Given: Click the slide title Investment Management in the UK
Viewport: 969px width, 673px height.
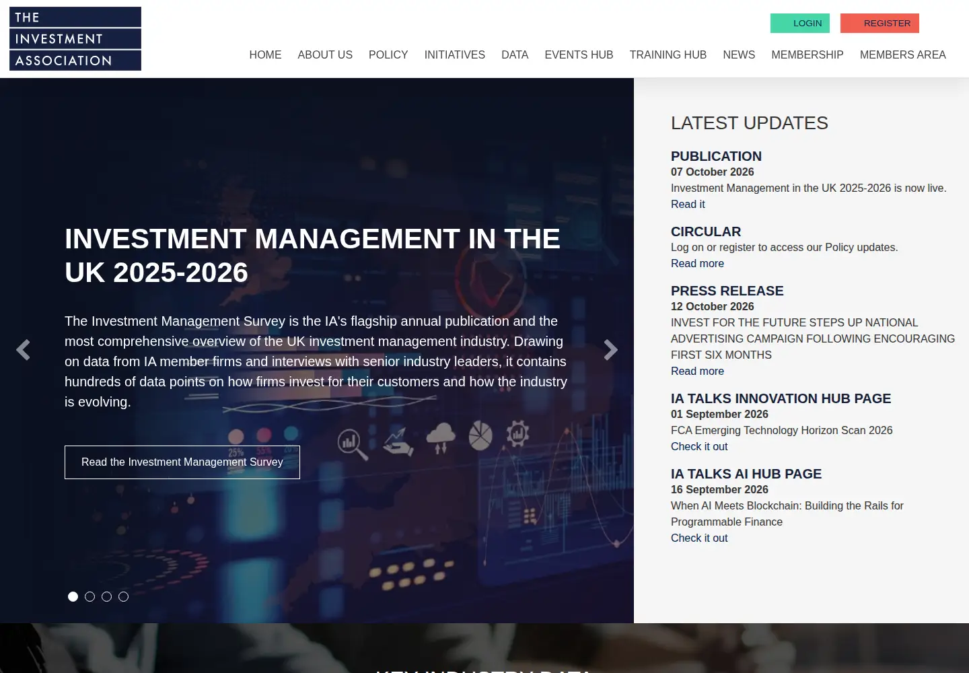Looking at the screenshot, I should (x=312, y=256).
